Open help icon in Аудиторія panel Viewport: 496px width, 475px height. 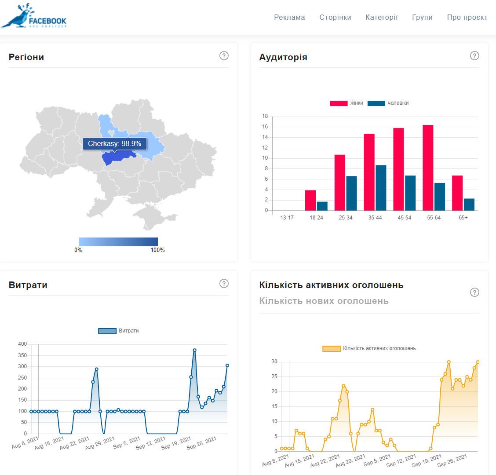pos(474,56)
